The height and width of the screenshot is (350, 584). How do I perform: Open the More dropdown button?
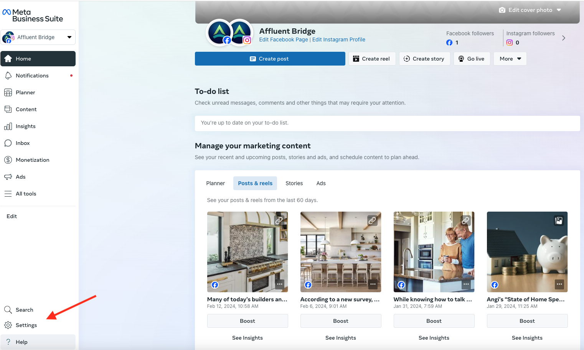click(510, 59)
